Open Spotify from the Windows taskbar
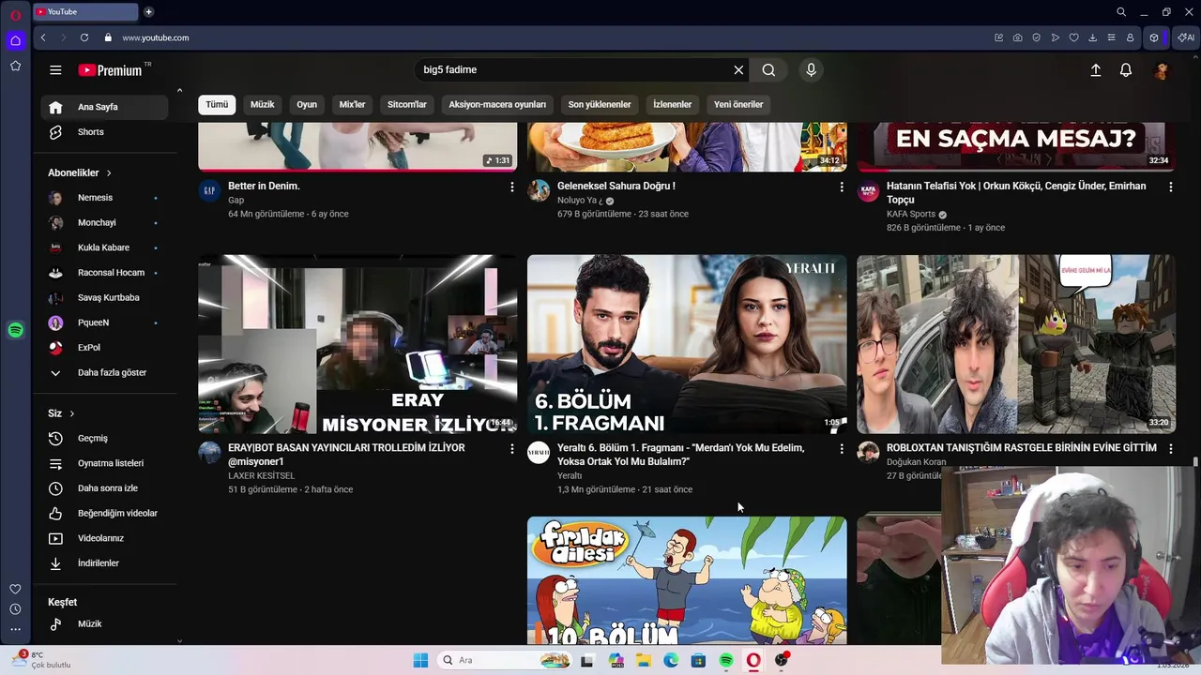The image size is (1201, 675). point(726,661)
